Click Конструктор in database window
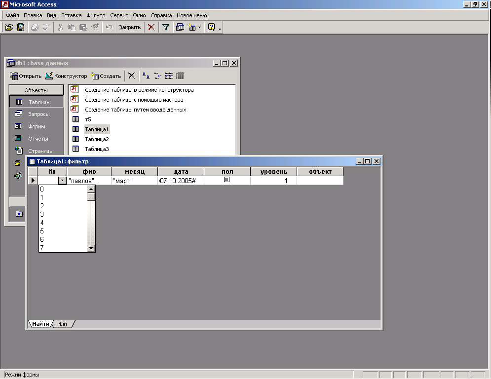 tap(67, 76)
